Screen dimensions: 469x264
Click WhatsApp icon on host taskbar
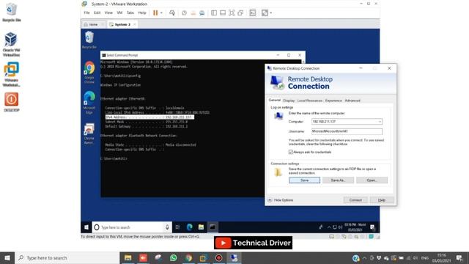coord(173,257)
